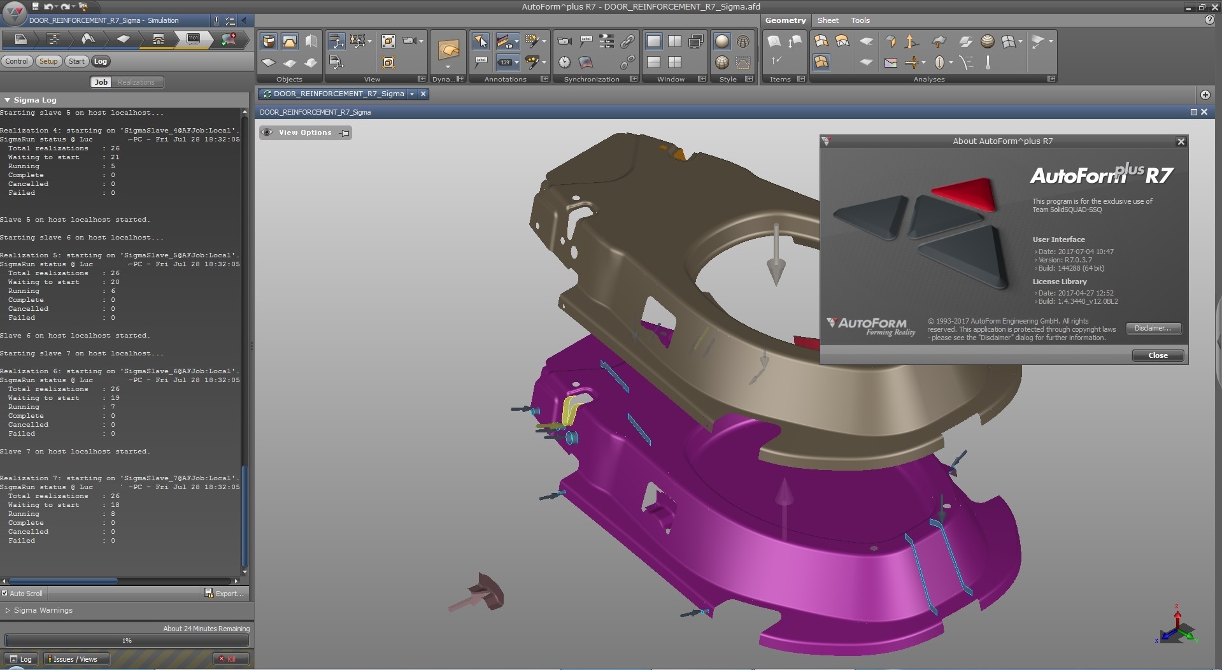Click the upward arrow draw-direction analysis icon

tap(911, 41)
